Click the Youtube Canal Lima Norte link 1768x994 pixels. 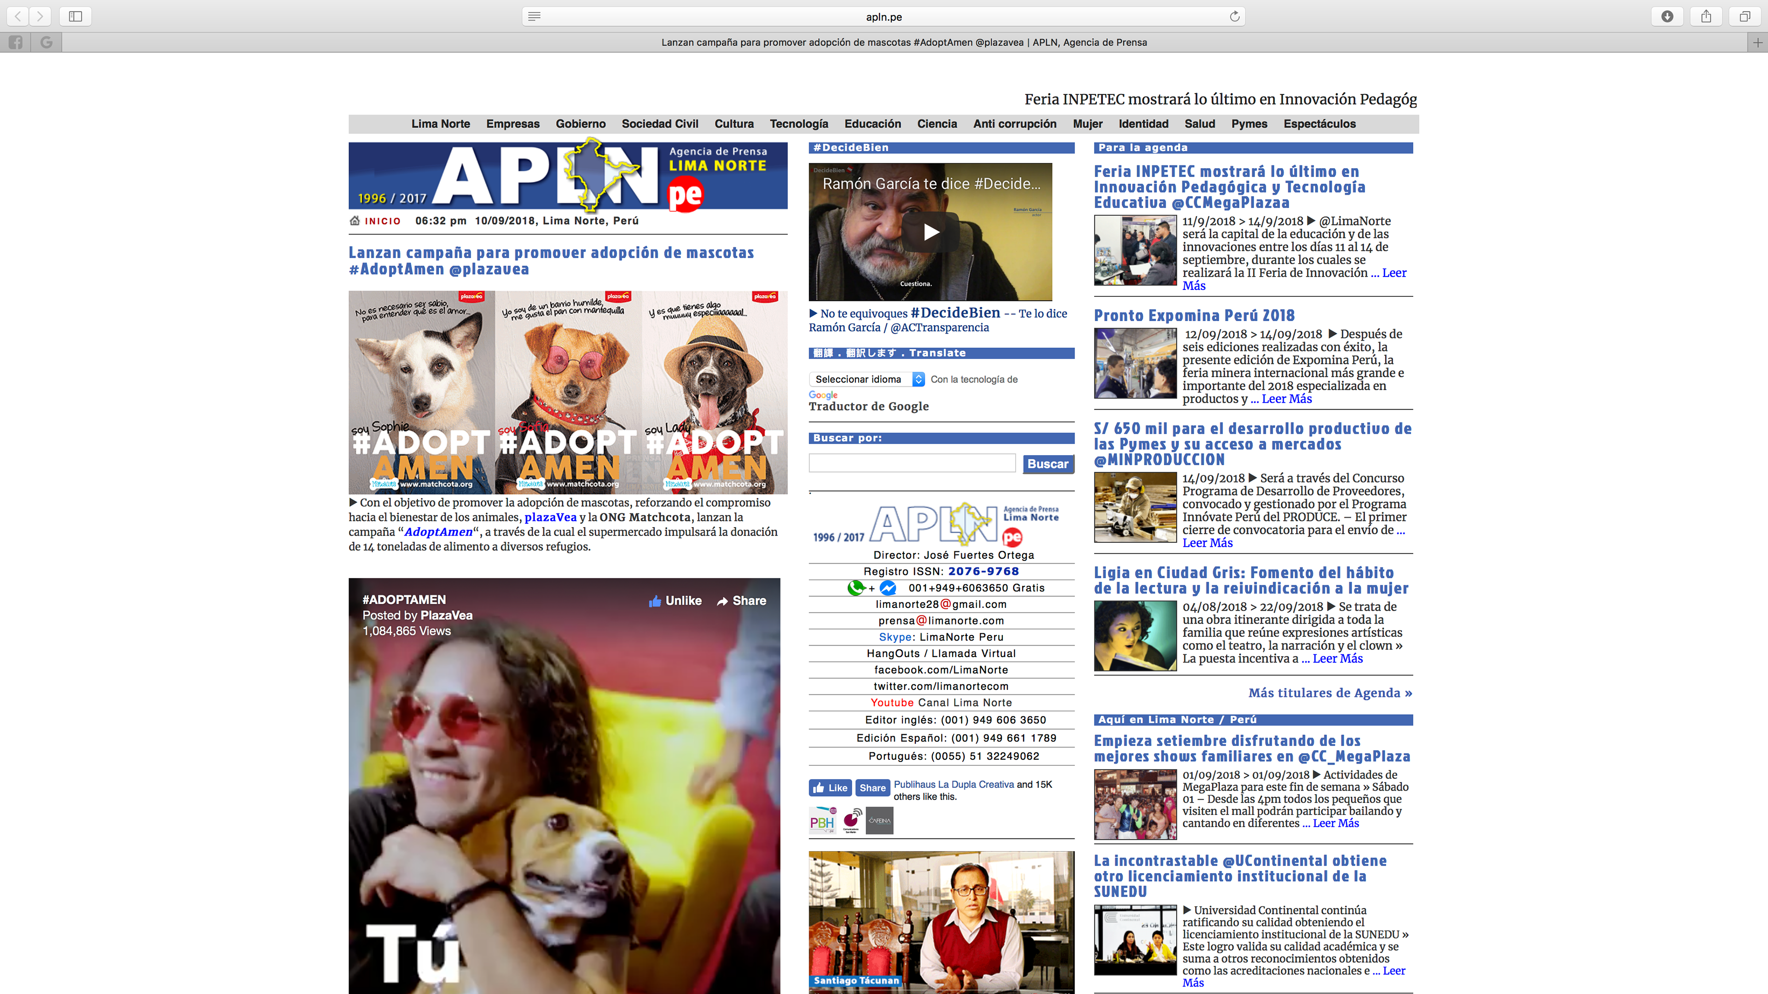(x=941, y=702)
